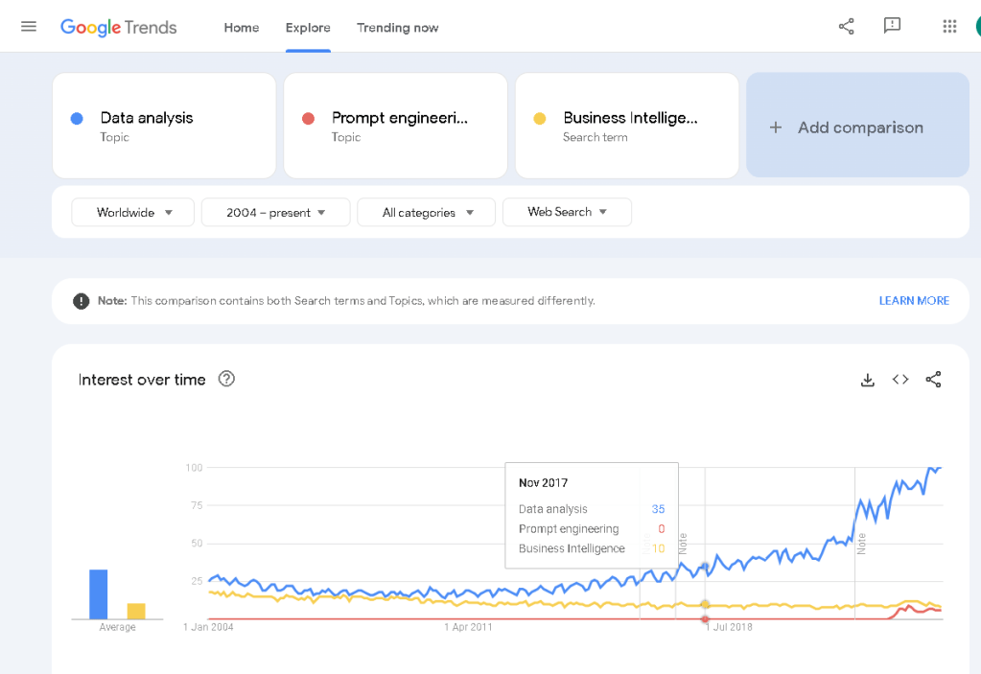Click the blue Average bar for Data analysis

[x=98, y=594]
